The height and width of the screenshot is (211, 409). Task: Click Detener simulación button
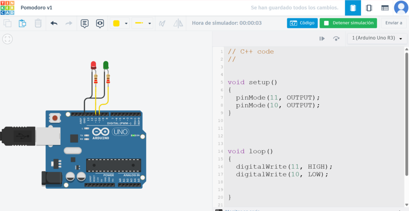click(348, 23)
